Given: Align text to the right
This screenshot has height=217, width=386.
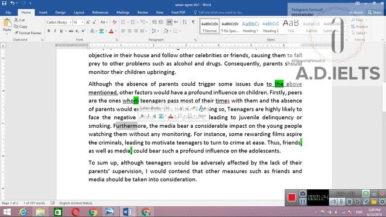Looking at the screenshot, I should tap(136, 31).
